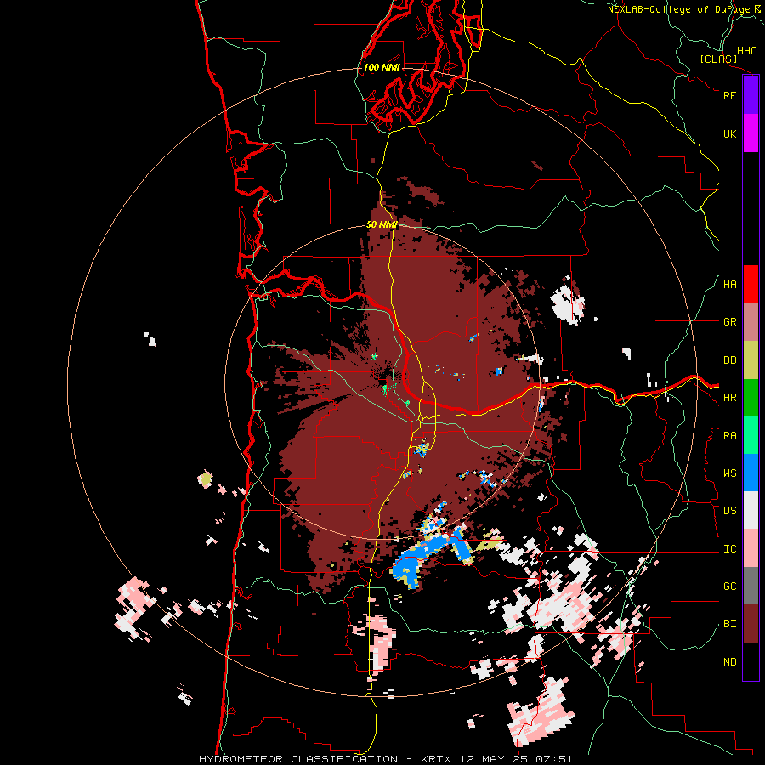The width and height of the screenshot is (765, 765).
Task: Click the dark red BI legend swatch
Action: pyautogui.click(x=751, y=624)
